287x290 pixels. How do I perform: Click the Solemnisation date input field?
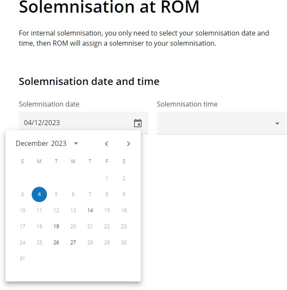coord(74,123)
